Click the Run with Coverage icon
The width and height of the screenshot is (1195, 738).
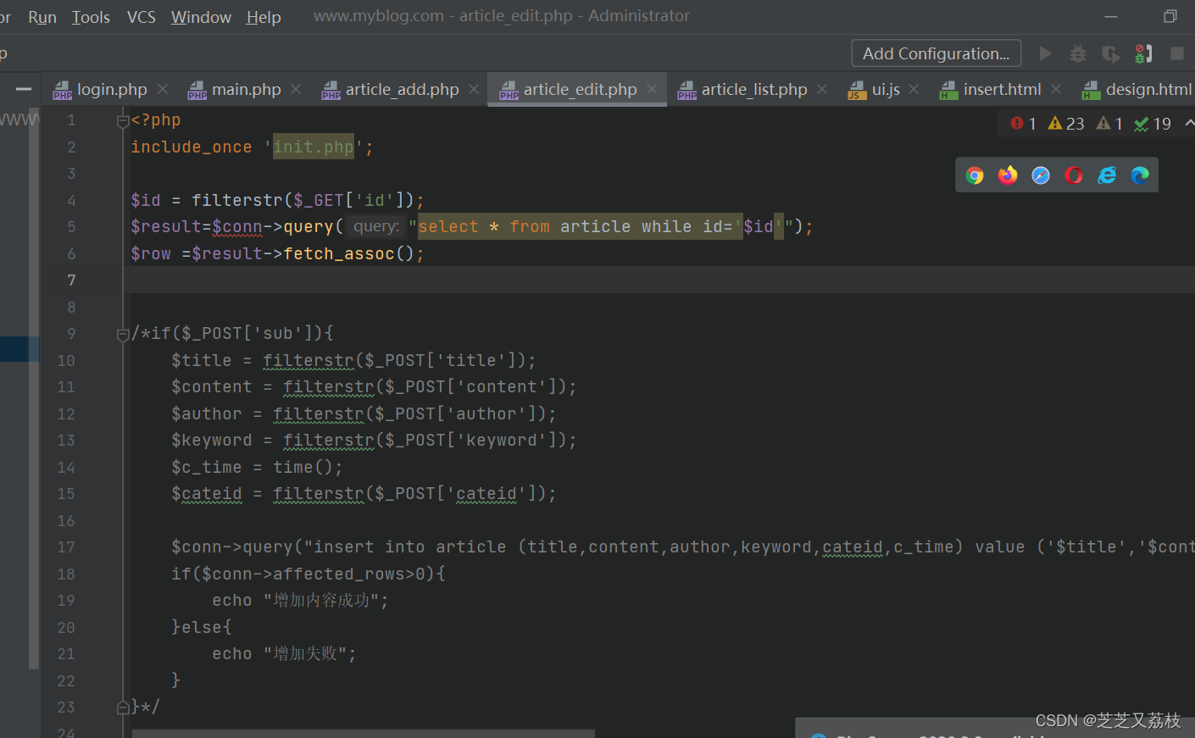1110,53
